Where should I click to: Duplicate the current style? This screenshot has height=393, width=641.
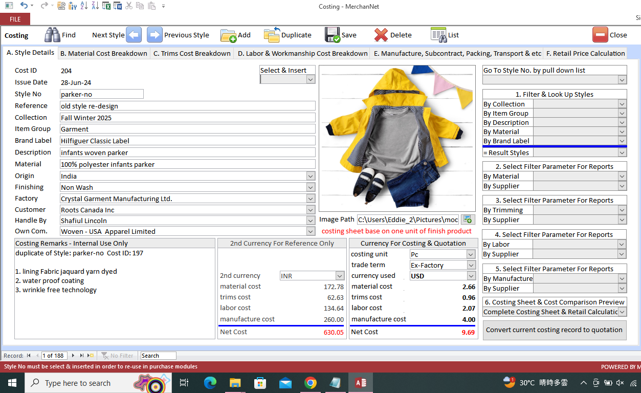pyautogui.click(x=271, y=35)
